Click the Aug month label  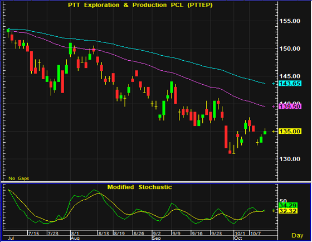click(x=75, y=238)
